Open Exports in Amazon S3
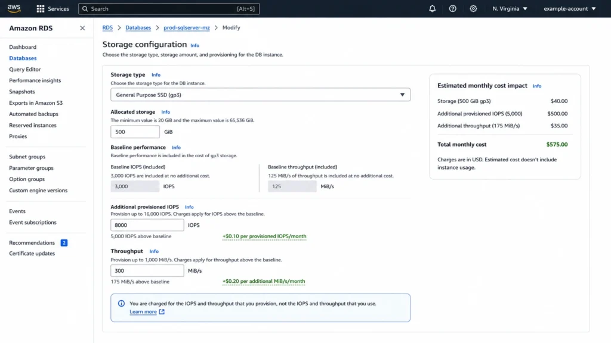Viewport: 611px width, 343px height. 36,102
